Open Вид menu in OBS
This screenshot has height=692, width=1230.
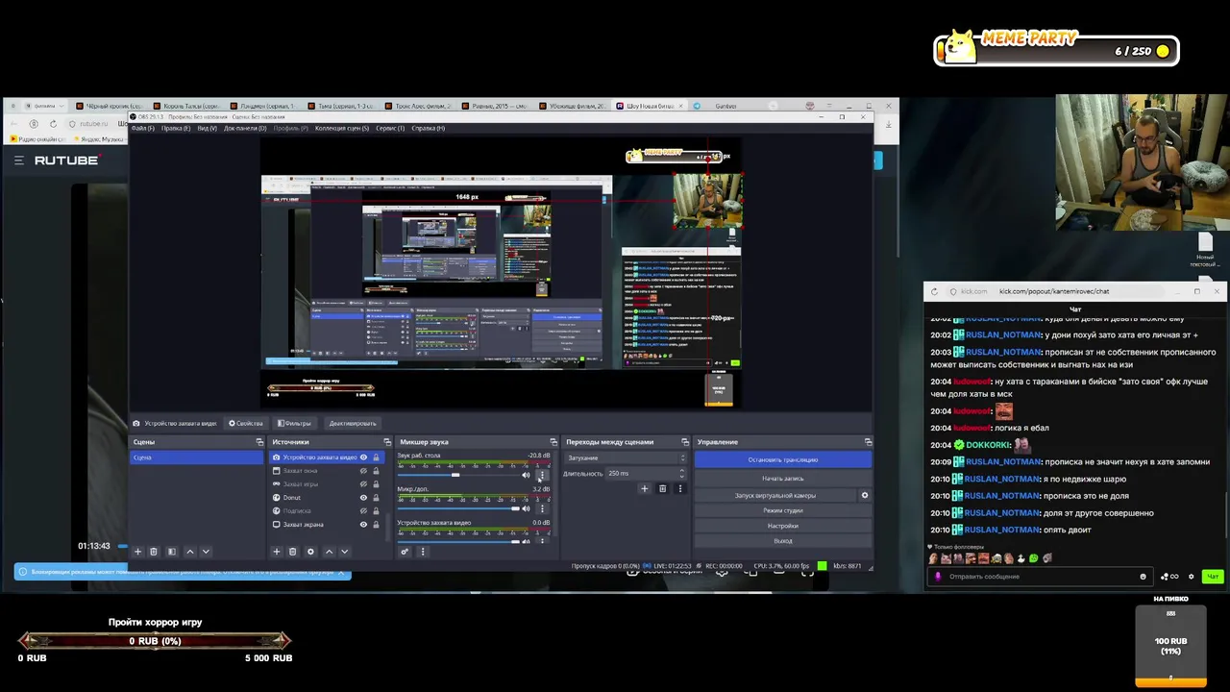click(207, 128)
